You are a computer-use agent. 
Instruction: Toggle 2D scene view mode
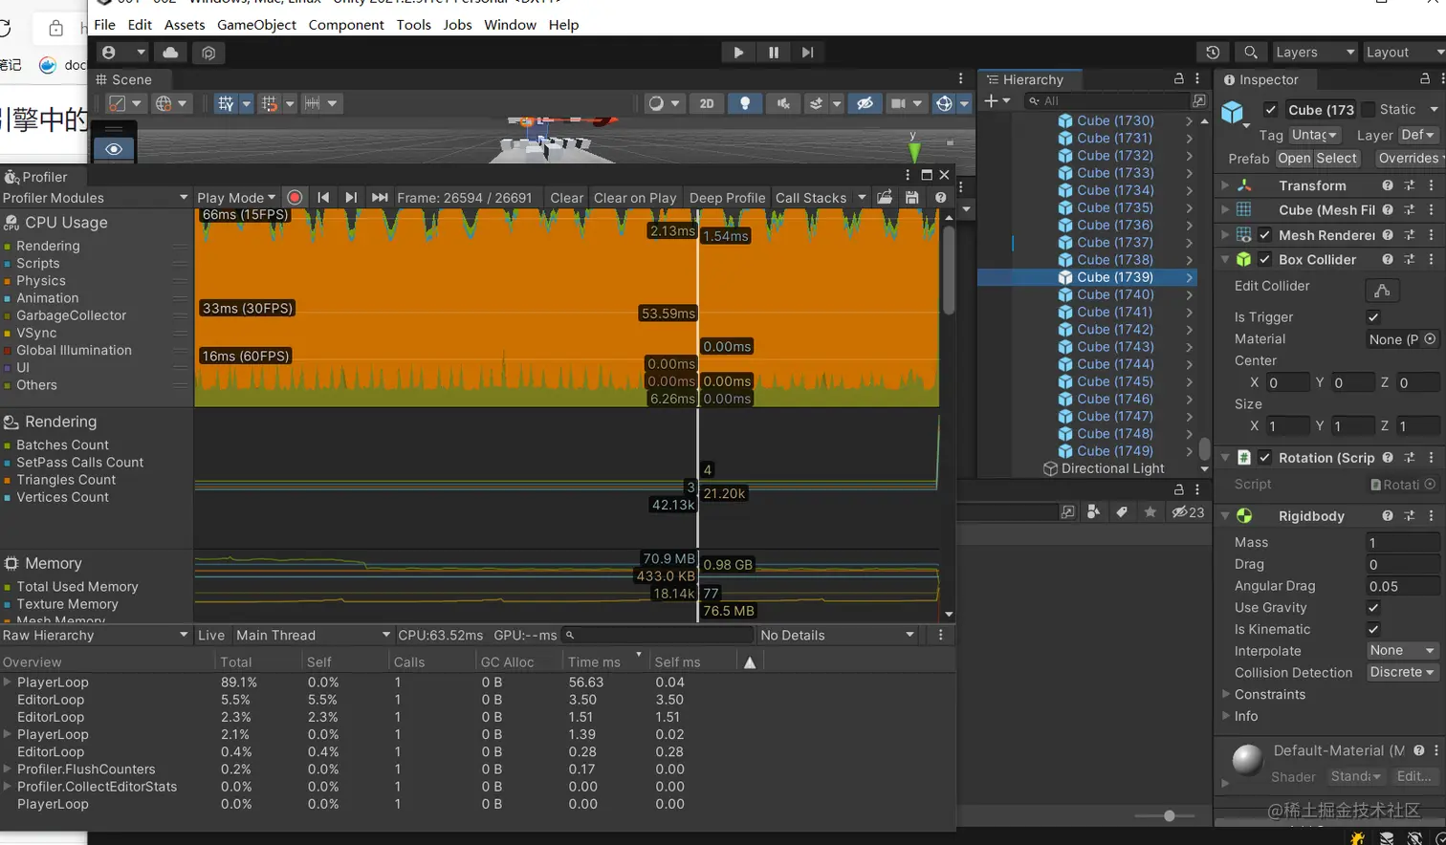(x=707, y=103)
